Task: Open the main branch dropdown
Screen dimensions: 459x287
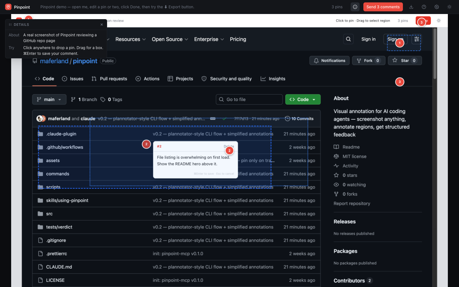Action: coord(49,99)
